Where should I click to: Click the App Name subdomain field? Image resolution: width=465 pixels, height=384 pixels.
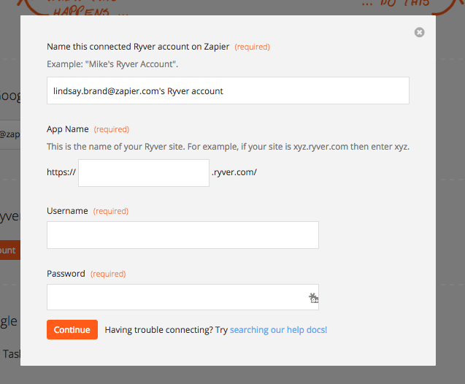(x=144, y=173)
